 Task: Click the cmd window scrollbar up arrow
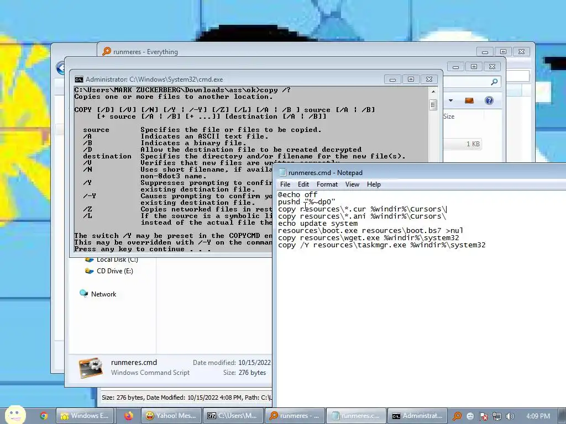point(433,92)
